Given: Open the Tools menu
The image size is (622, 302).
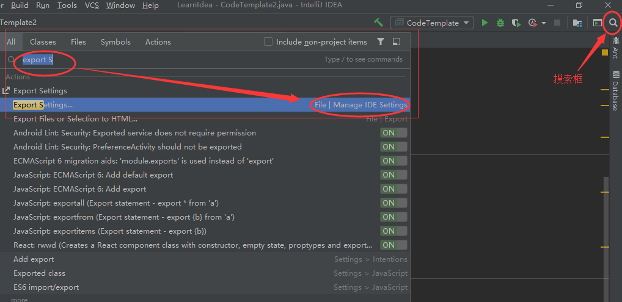Looking at the screenshot, I should tap(67, 5).
